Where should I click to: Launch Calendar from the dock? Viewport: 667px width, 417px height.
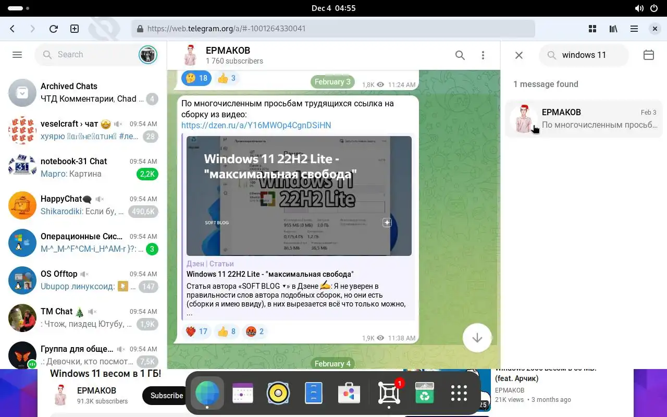pos(243,394)
